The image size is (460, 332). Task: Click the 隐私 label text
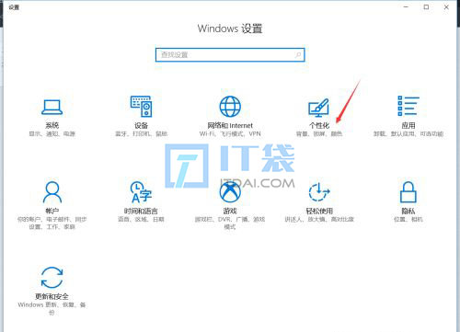[x=408, y=211]
